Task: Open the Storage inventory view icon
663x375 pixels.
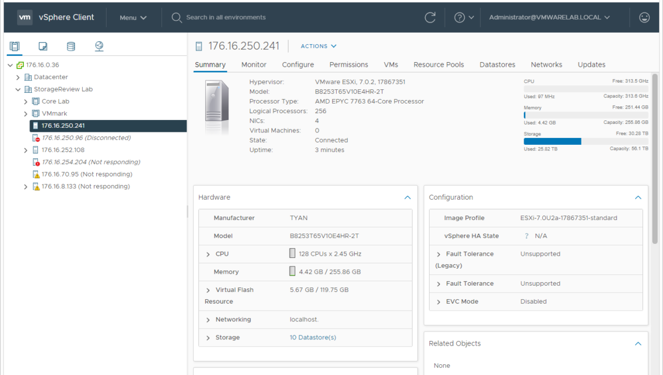Action: [71, 46]
